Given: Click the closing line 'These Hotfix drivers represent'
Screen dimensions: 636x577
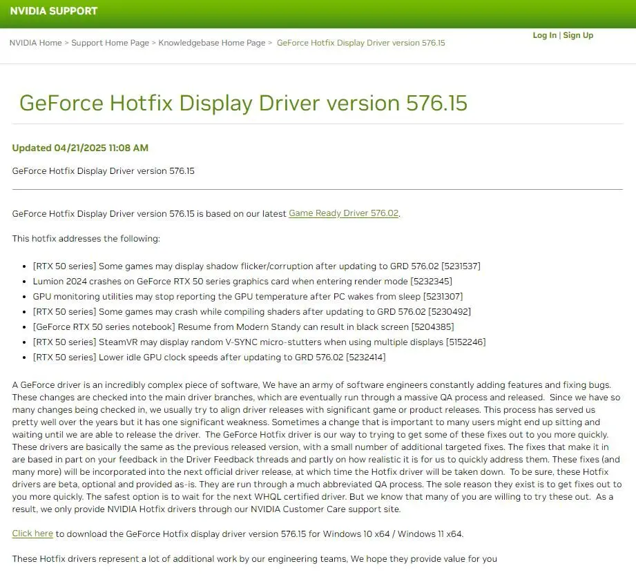Looking at the screenshot, I should 254,559.
